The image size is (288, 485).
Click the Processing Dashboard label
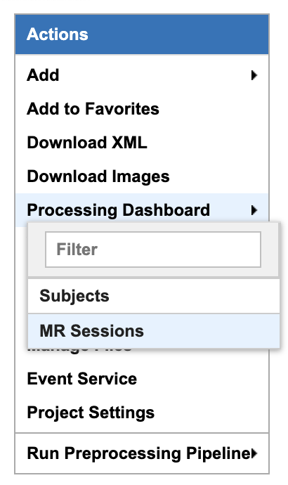tap(118, 210)
